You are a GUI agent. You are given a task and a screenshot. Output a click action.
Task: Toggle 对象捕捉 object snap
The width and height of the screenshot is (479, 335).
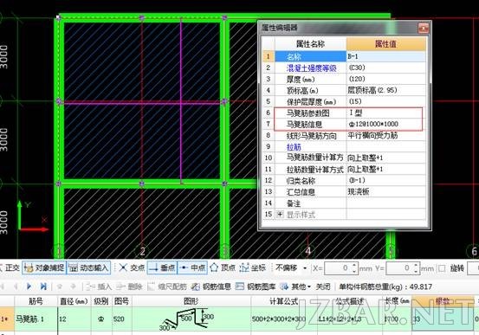click(44, 268)
